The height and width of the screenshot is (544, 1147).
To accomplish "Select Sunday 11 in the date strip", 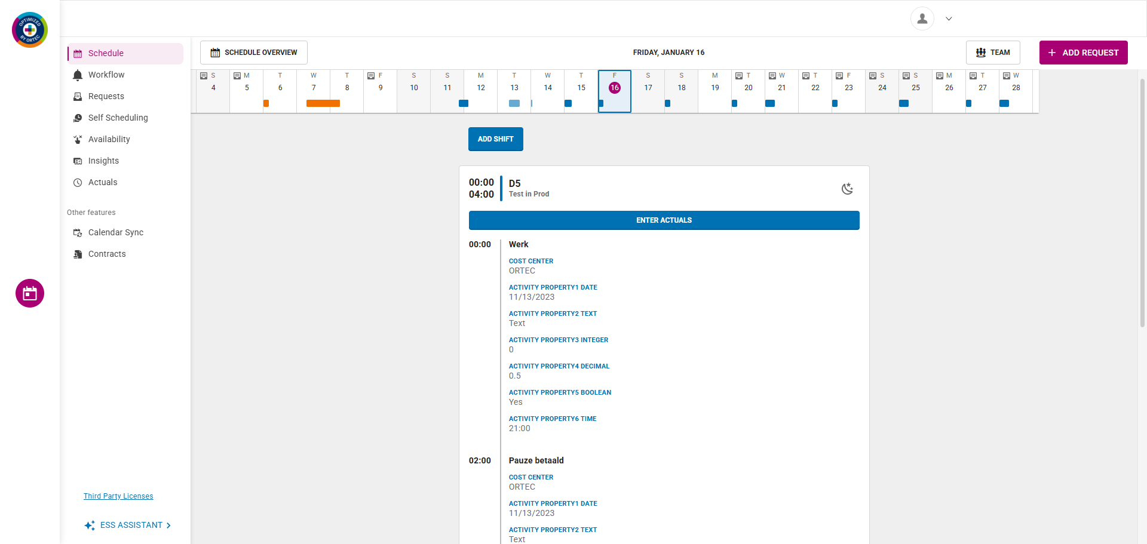I will (447, 91).
